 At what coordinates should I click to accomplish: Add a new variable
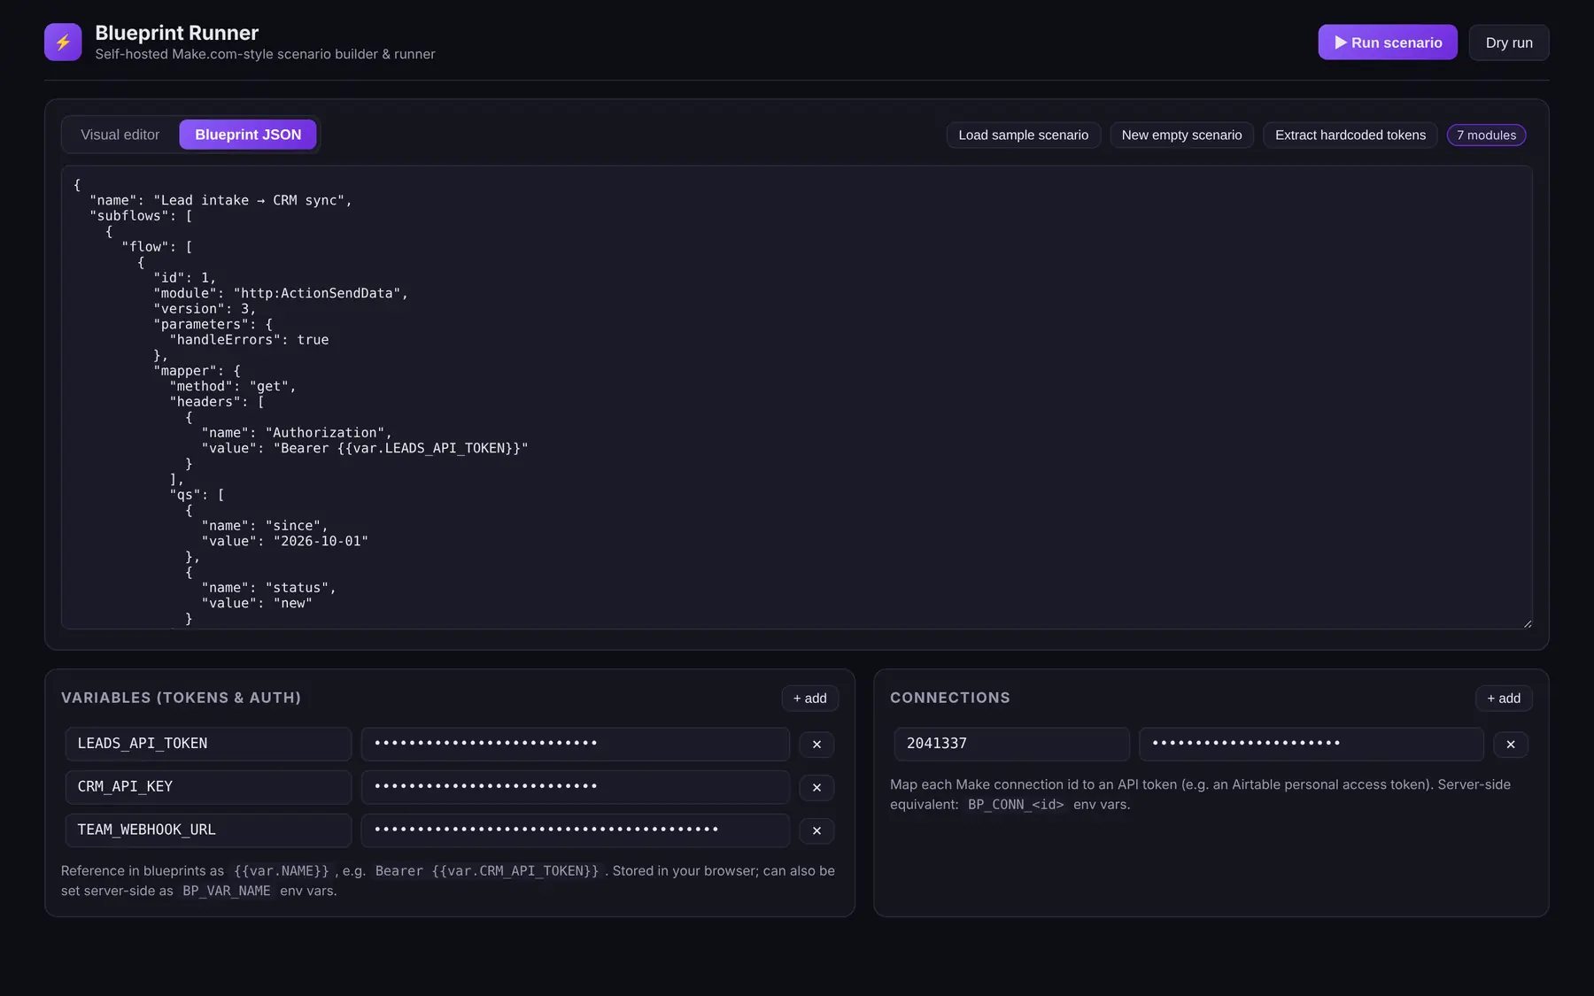coord(809,699)
